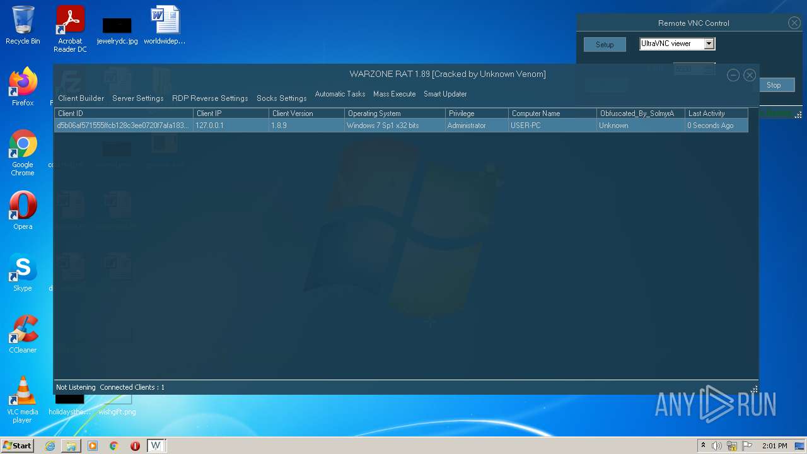
Task: Click the Not Listening status text
Action: (76, 387)
